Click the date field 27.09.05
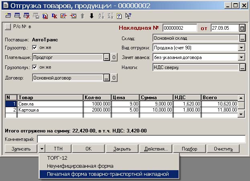The image size is (250, 181). click(x=225, y=28)
